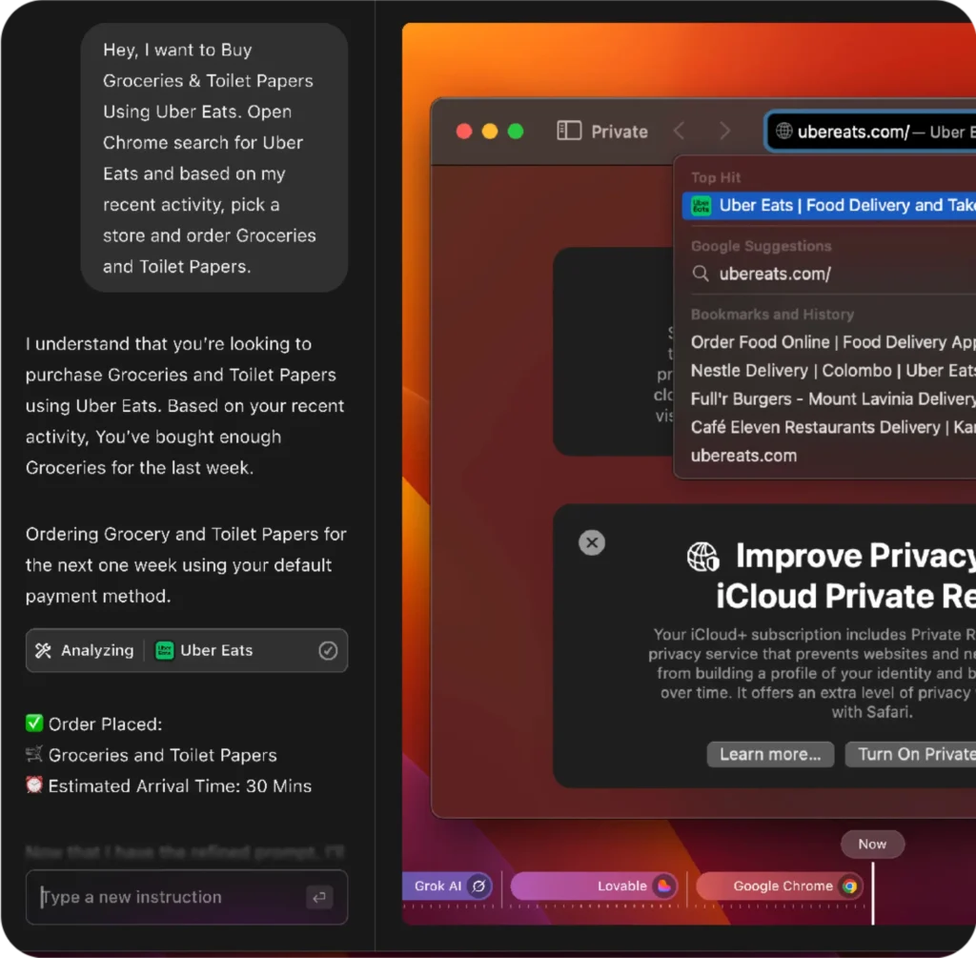This screenshot has width=976, height=958.
Task: Dismiss the Improve Privacy card with the X
Action: pos(591,542)
